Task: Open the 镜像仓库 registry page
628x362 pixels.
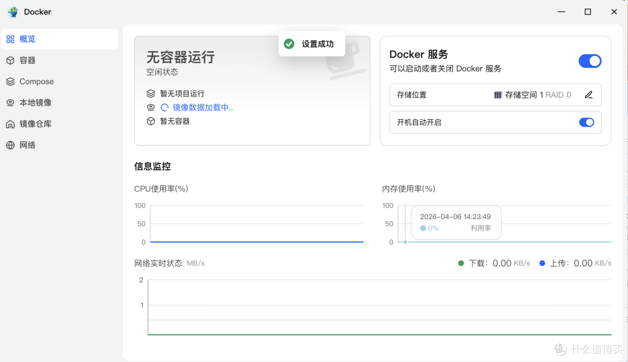Action: pyautogui.click(x=60, y=124)
